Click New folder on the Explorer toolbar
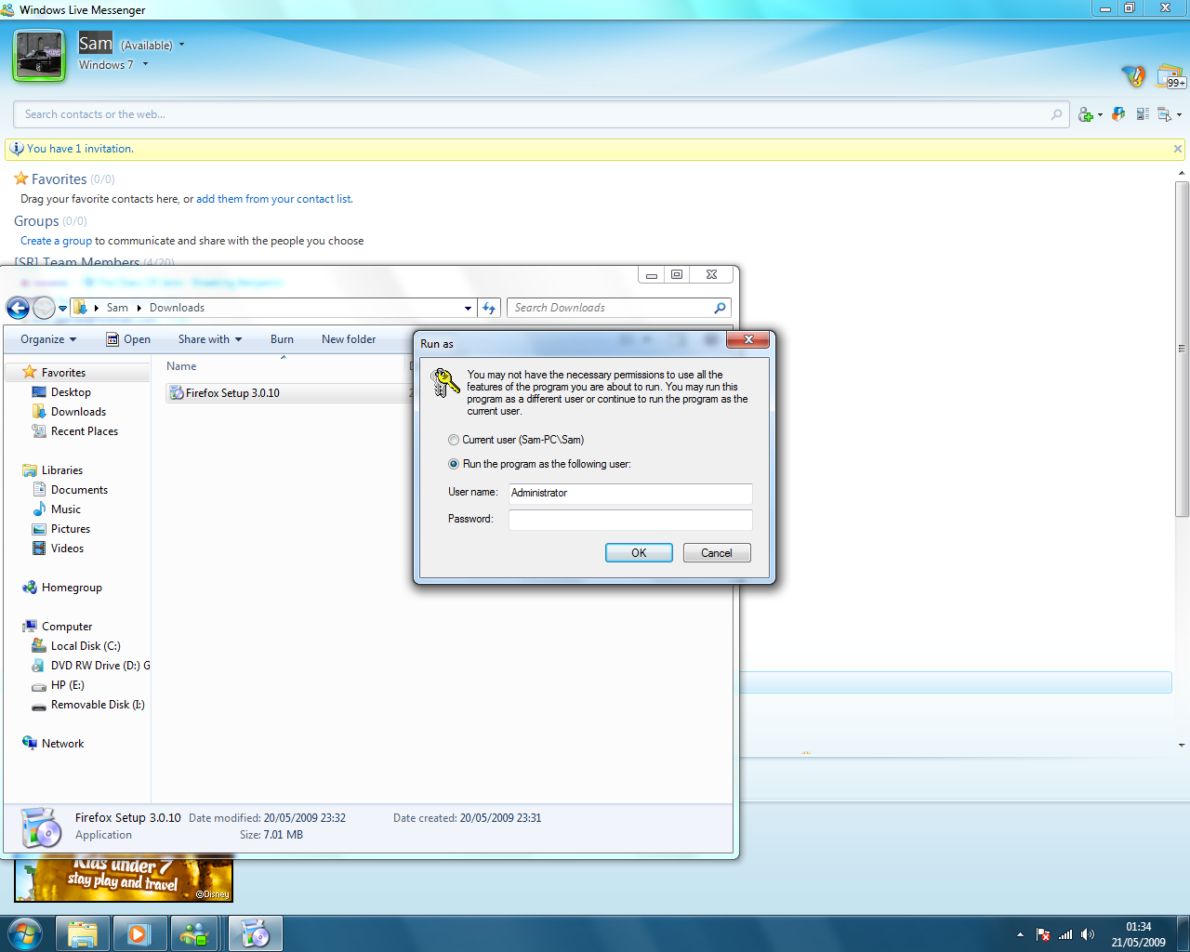The width and height of the screenshot is (1190, 952). [349, 339]
